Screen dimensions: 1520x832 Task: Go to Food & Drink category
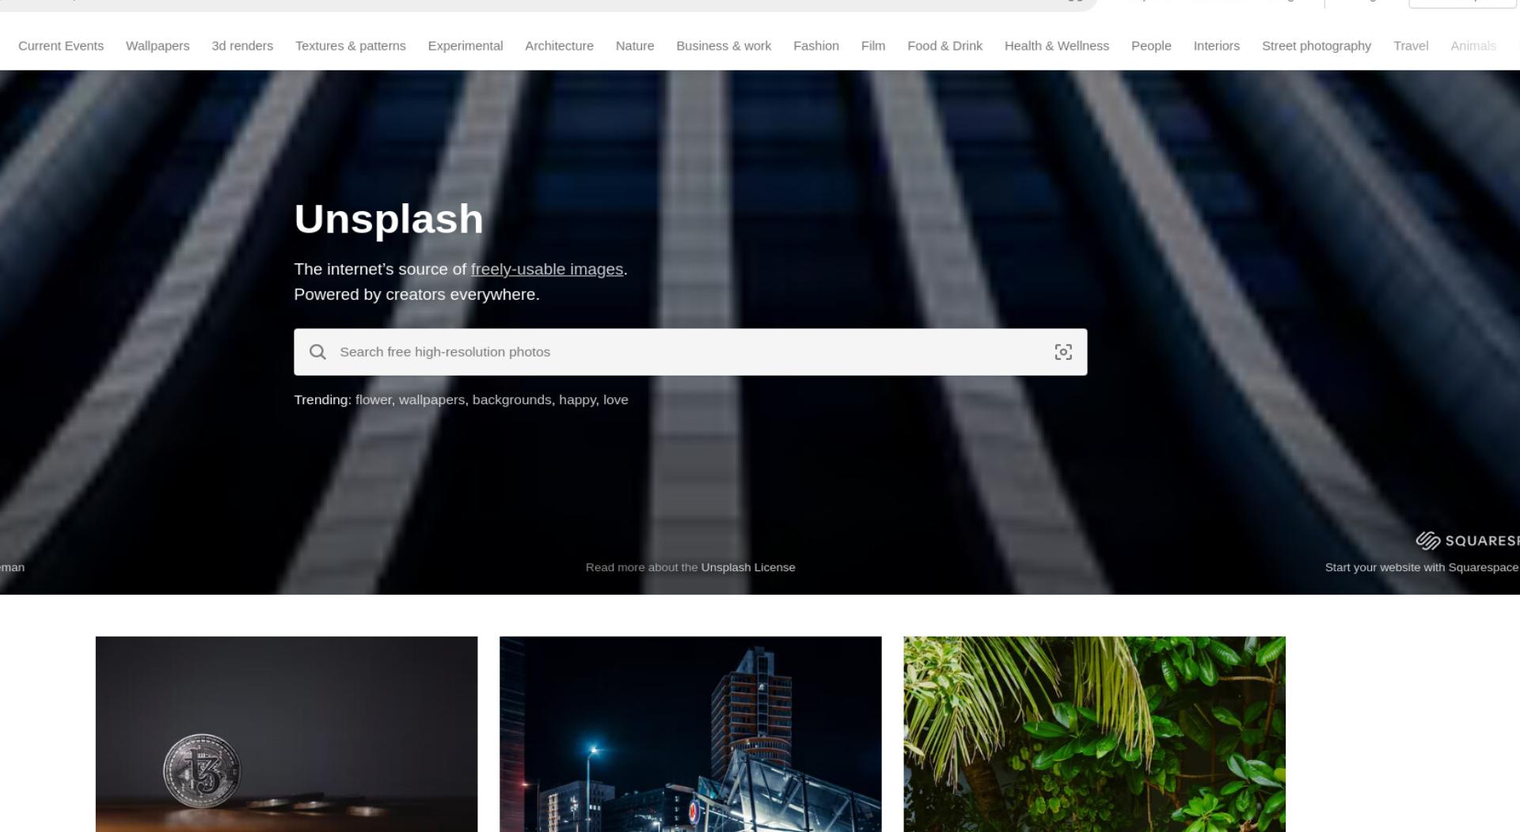pos(944,46)
